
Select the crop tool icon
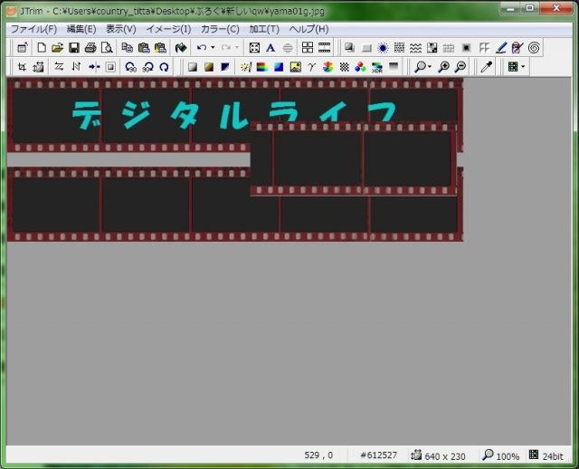pyautogui.click(x=21, y=67)
